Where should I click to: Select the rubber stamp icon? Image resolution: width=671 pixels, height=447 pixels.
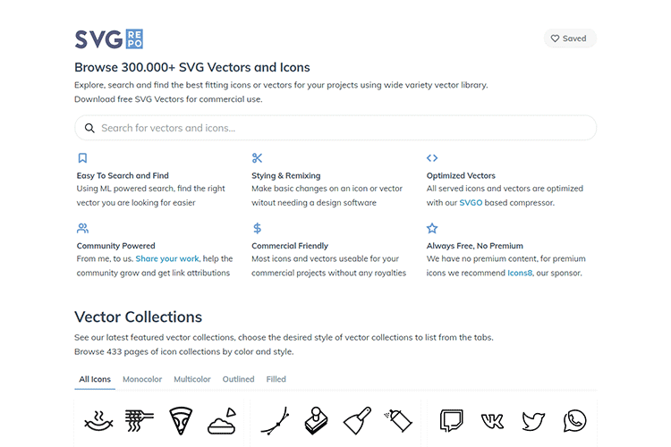tap(316, 420)
